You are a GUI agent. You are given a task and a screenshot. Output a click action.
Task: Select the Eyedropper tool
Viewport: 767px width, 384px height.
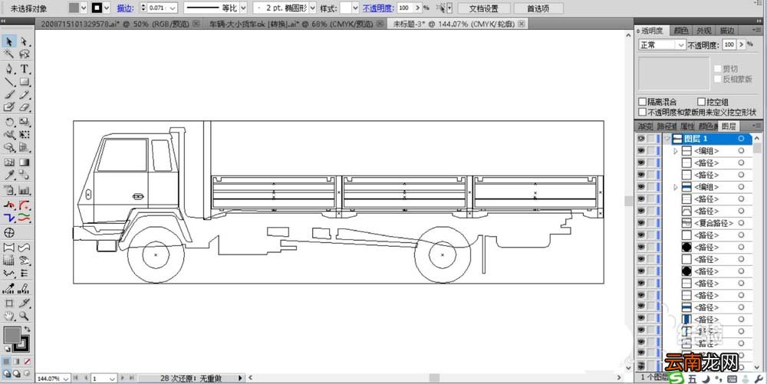tap(9, 175)
